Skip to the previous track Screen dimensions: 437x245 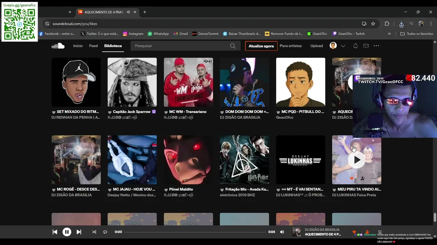55,232
